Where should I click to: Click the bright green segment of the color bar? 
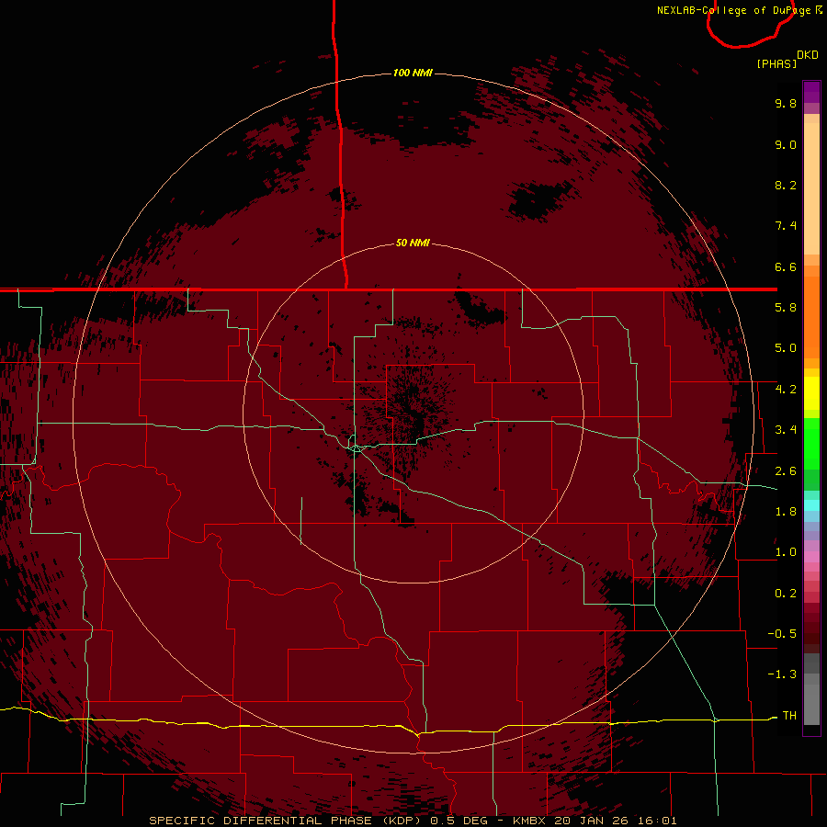coord(811,443)
